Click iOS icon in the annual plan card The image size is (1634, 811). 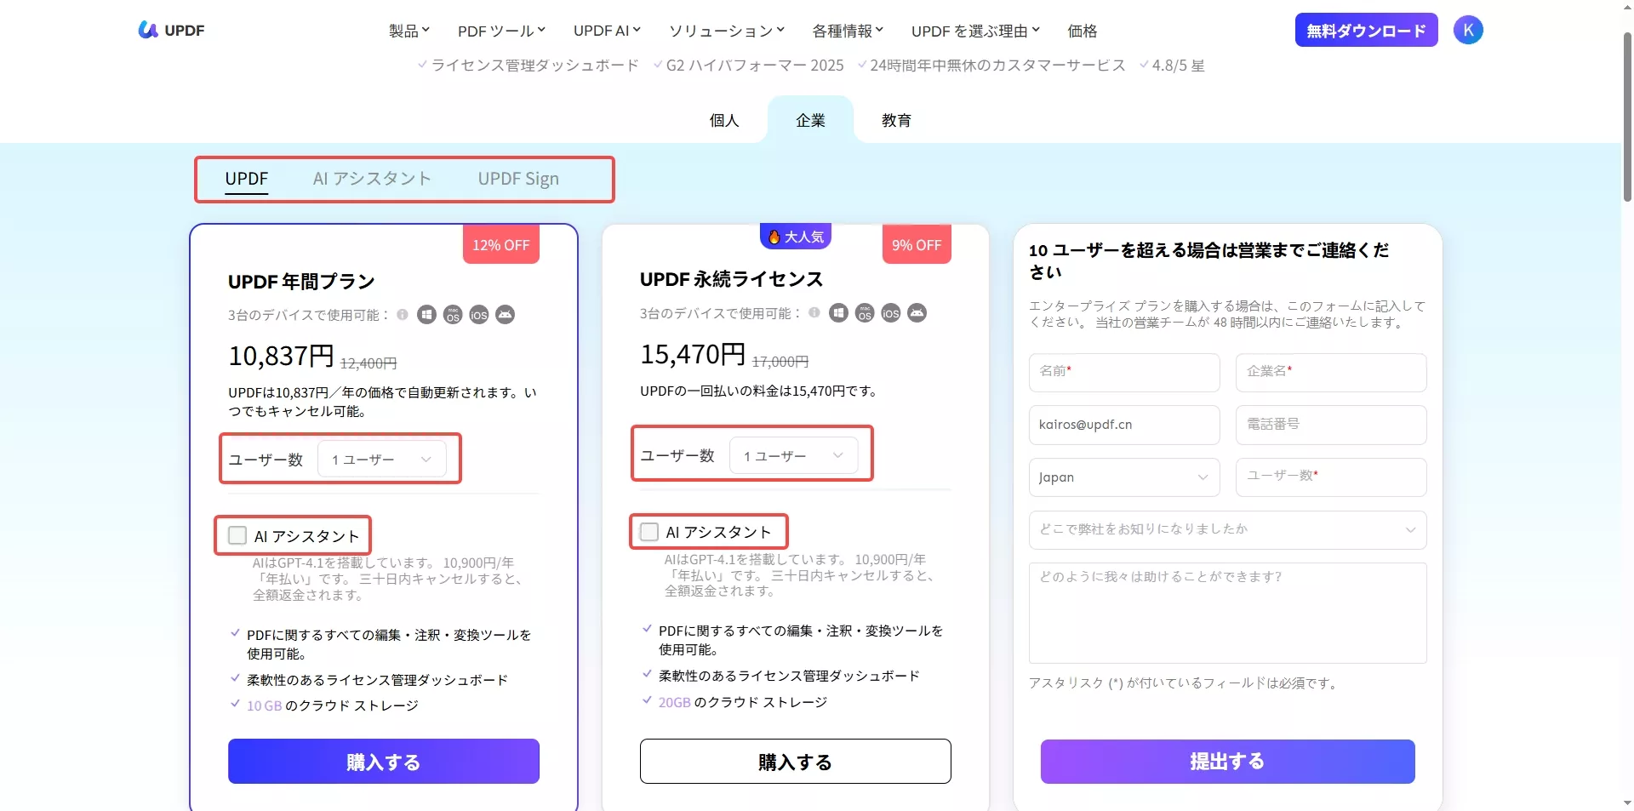pyautogui.click(x=479, y=315)
